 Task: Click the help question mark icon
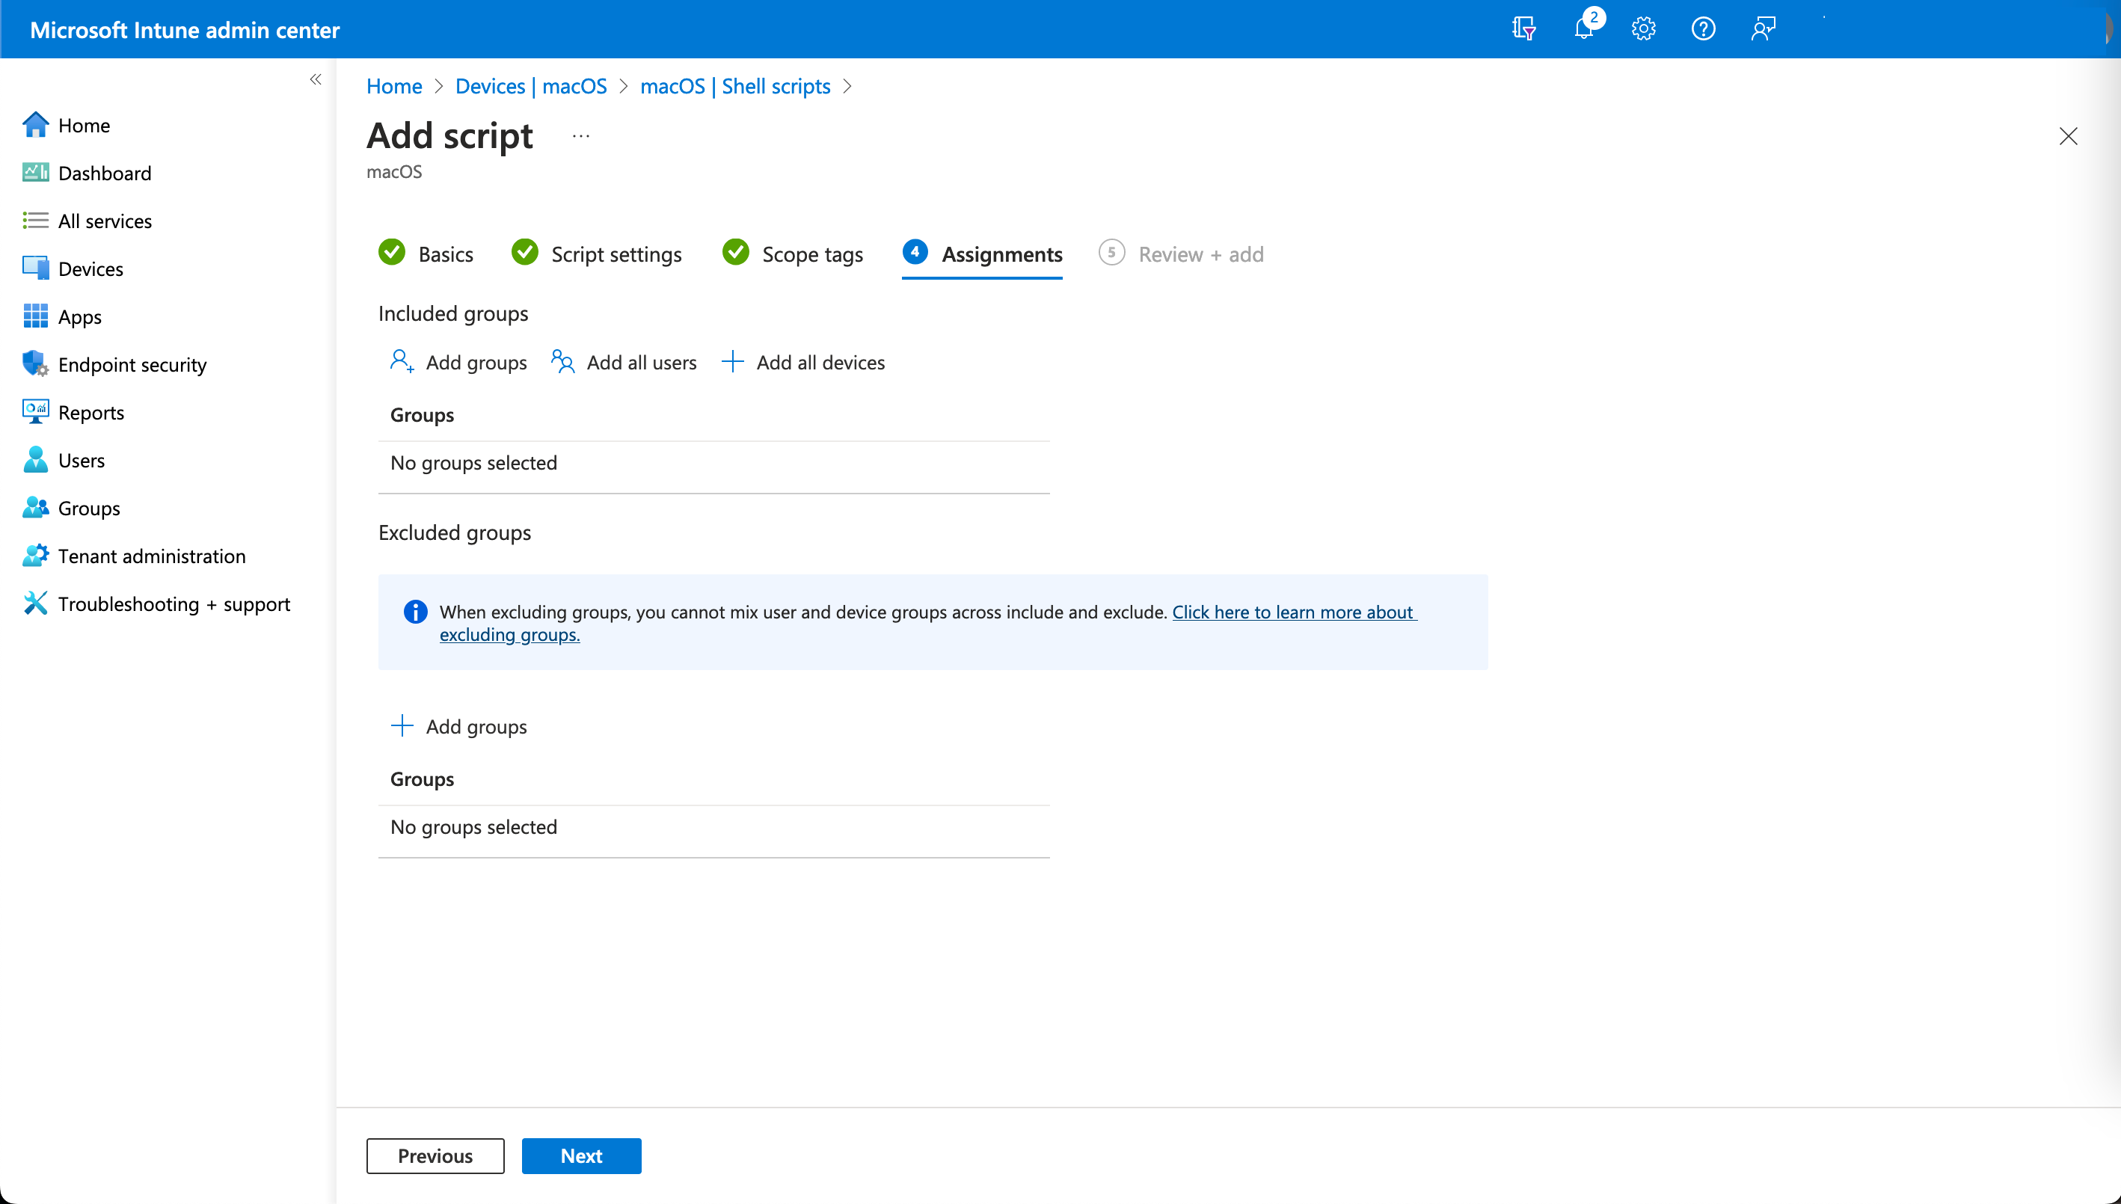1703,30
